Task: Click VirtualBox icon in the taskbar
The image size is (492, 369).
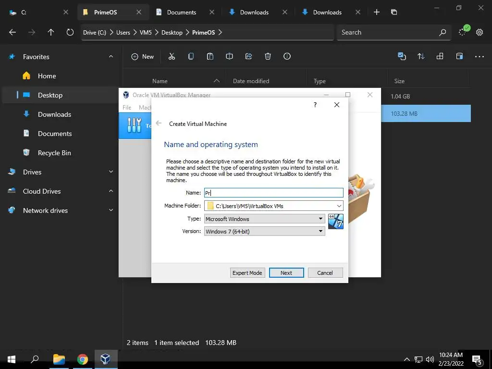Action: pyautogui.click(x=105, y=359)
